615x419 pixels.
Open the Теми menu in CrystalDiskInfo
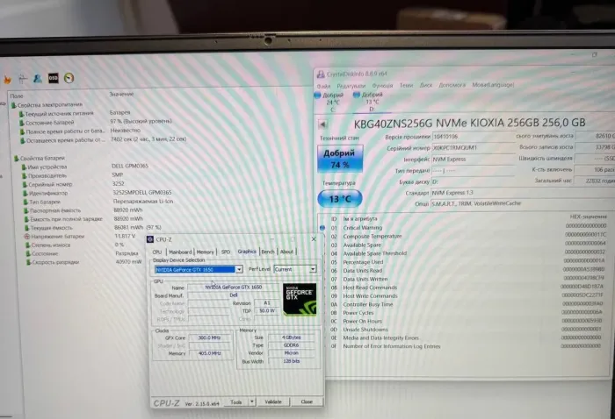tap(406, 85)
